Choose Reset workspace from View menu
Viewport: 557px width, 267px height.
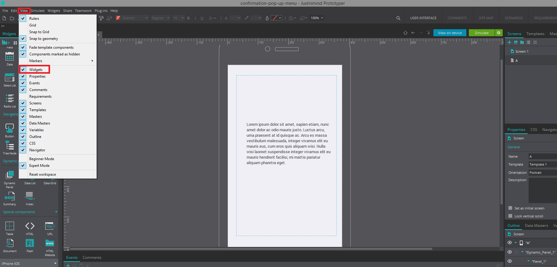click(x=42, y=174)
